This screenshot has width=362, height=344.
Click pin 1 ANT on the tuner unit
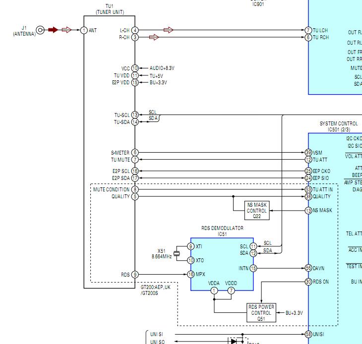click(84, 30)
